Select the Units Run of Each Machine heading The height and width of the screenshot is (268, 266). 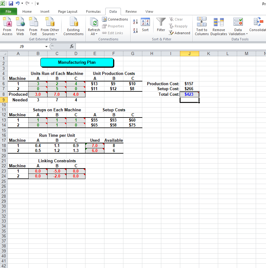click(x=57, y=73)
